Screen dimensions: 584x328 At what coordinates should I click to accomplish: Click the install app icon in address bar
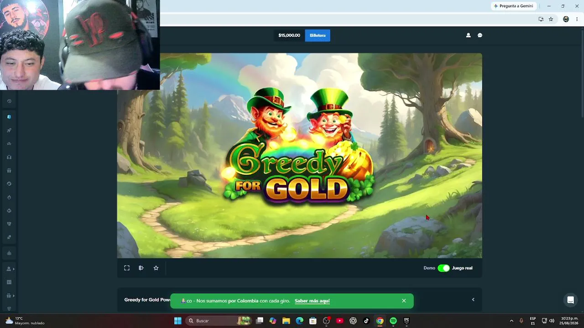point(541,19)
